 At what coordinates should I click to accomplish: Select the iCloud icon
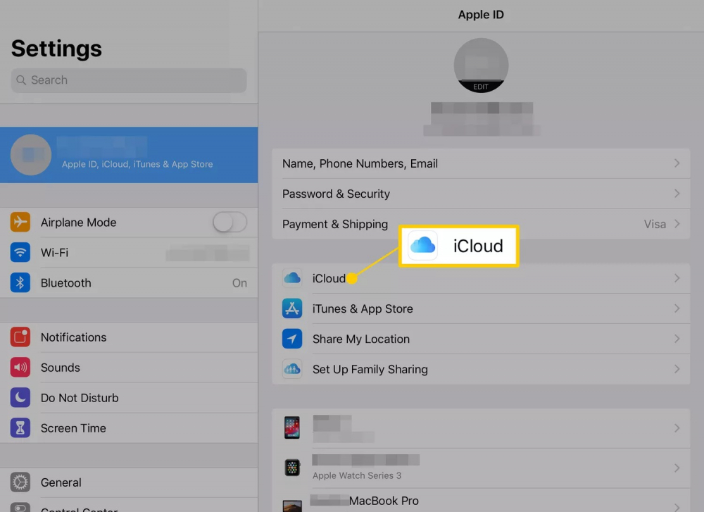[x=292, y=277]
